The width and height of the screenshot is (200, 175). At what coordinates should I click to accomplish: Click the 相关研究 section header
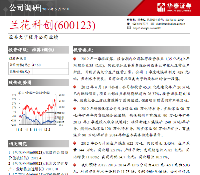(x=39, y=144)
